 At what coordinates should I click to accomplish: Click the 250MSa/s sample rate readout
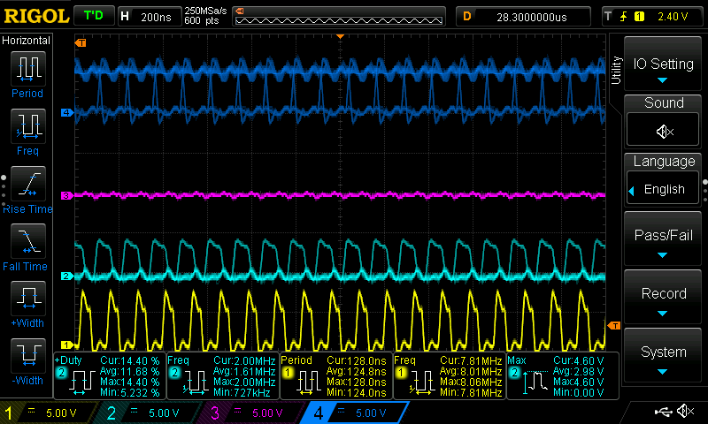pyautogui.click(x=205, y=11)
